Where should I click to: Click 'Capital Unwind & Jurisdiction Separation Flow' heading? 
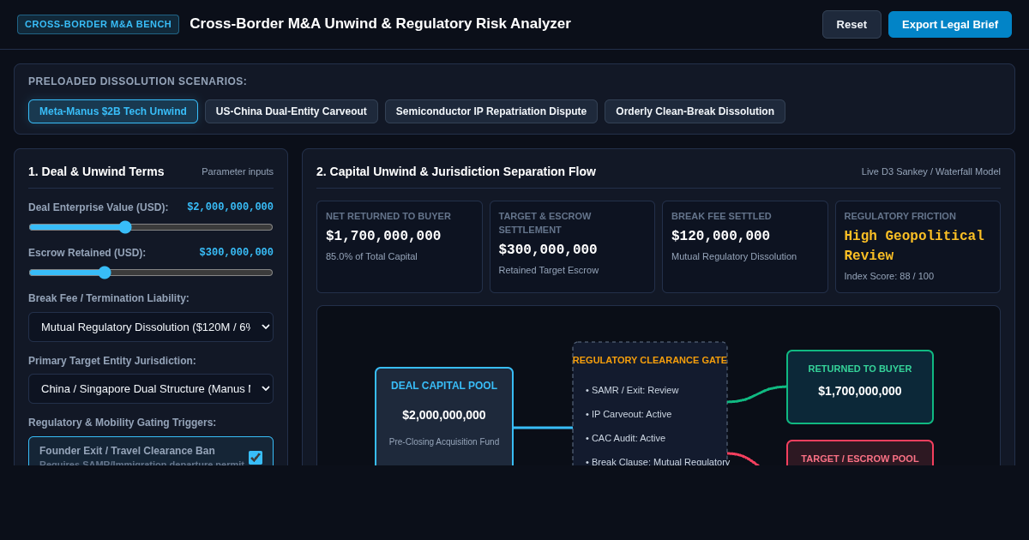click(x=456, y=171)
